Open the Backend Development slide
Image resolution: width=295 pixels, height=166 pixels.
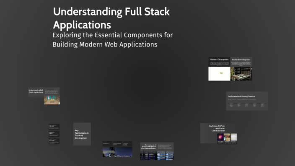[241, 69]
